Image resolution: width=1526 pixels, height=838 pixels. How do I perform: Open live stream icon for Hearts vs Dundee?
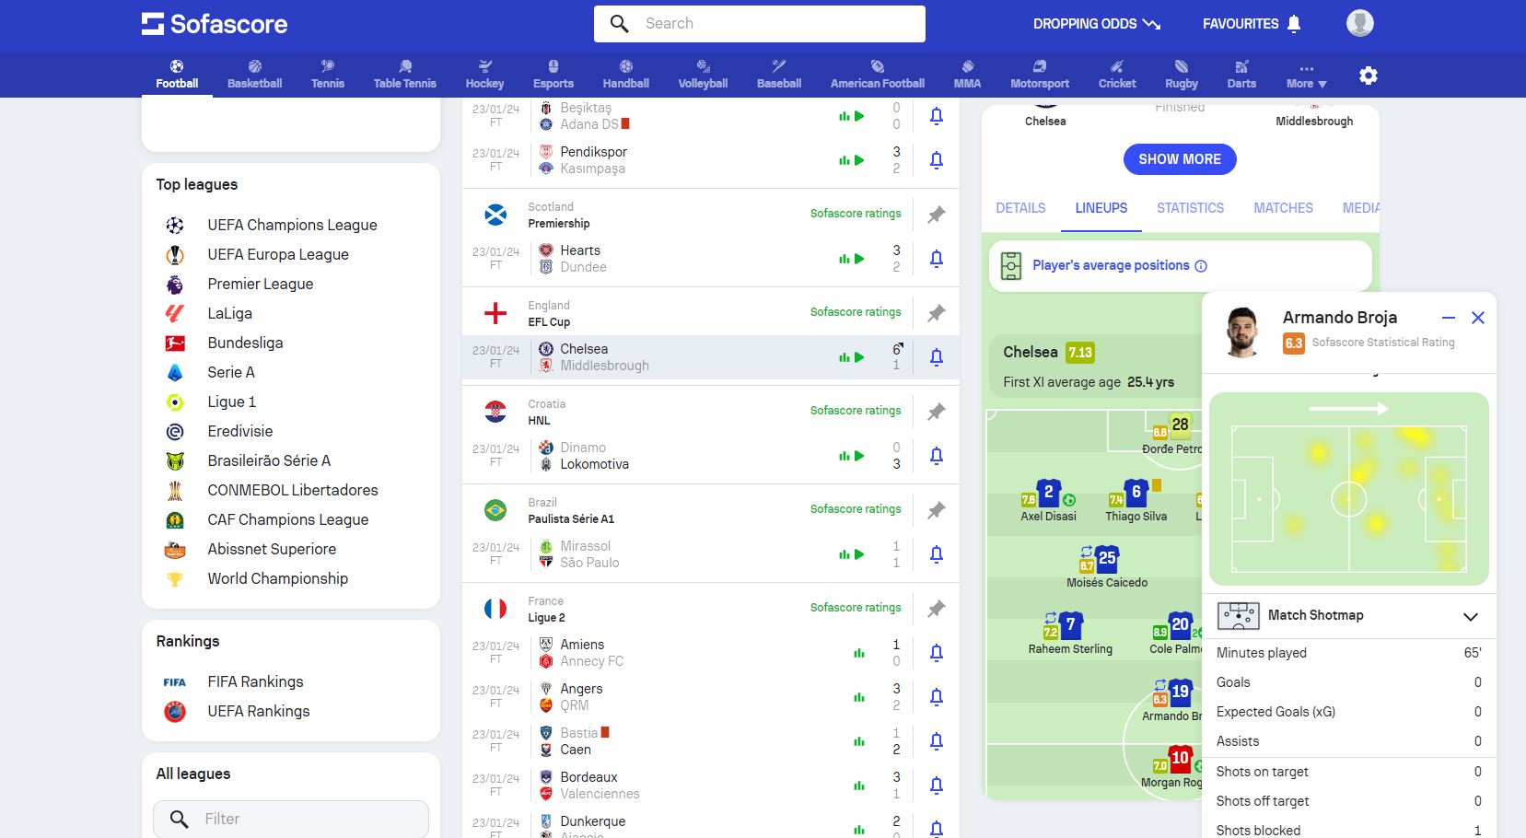[858, 259]
